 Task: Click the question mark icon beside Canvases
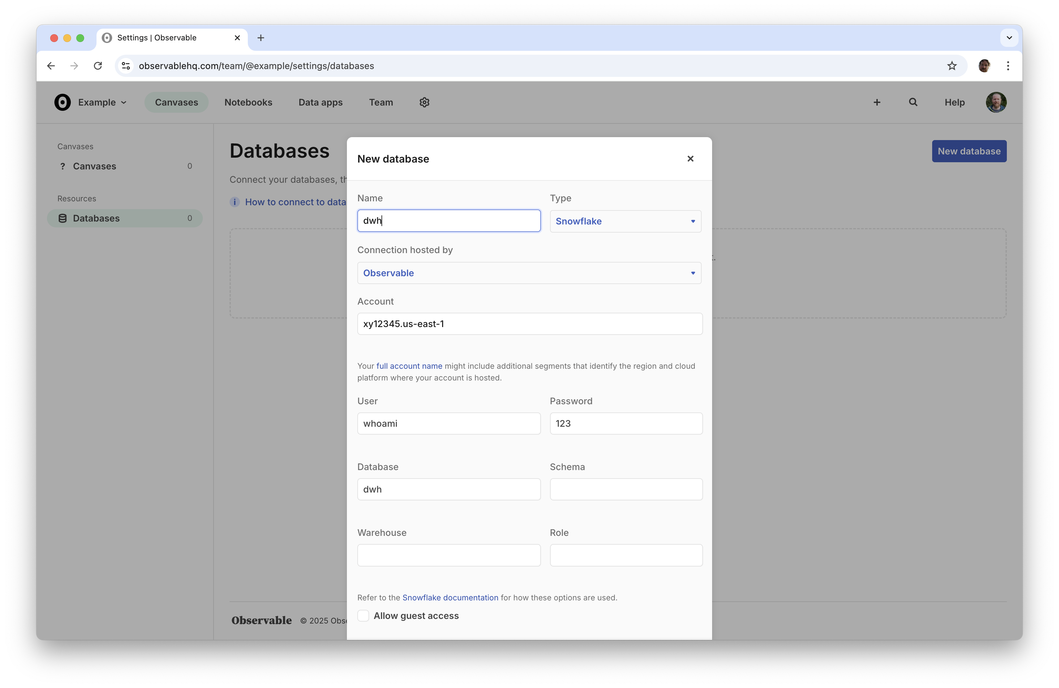tap(62, 166)
